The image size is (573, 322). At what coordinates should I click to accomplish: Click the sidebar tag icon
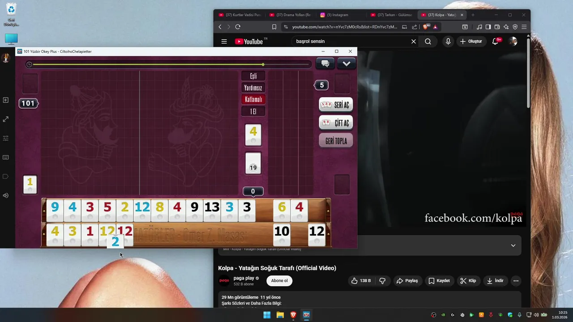point(5,176)
